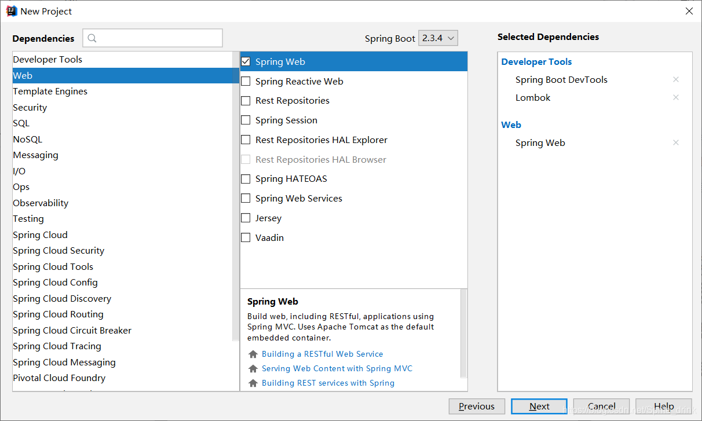This screenshot has width=702, height=421.
Task: Remove Spring Boot DevTools via its x icon
Action: pyautogui.click(x=675, y=80)
